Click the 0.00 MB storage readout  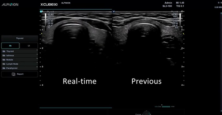(218, 7)
